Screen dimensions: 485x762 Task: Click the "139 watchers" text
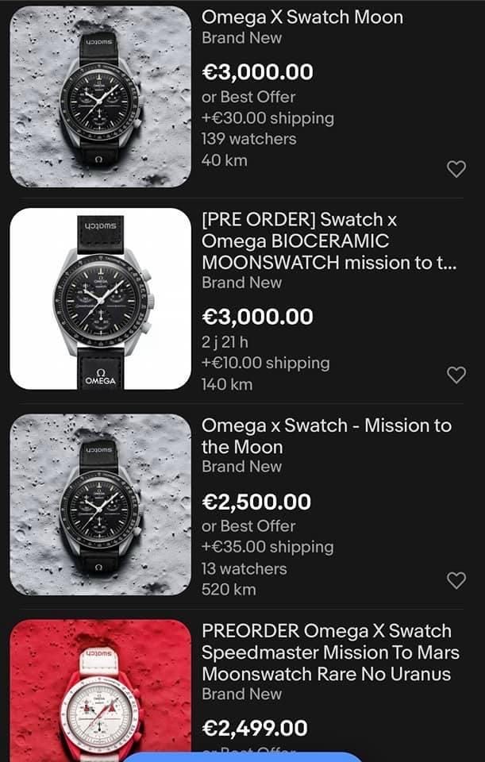[248, 139]
